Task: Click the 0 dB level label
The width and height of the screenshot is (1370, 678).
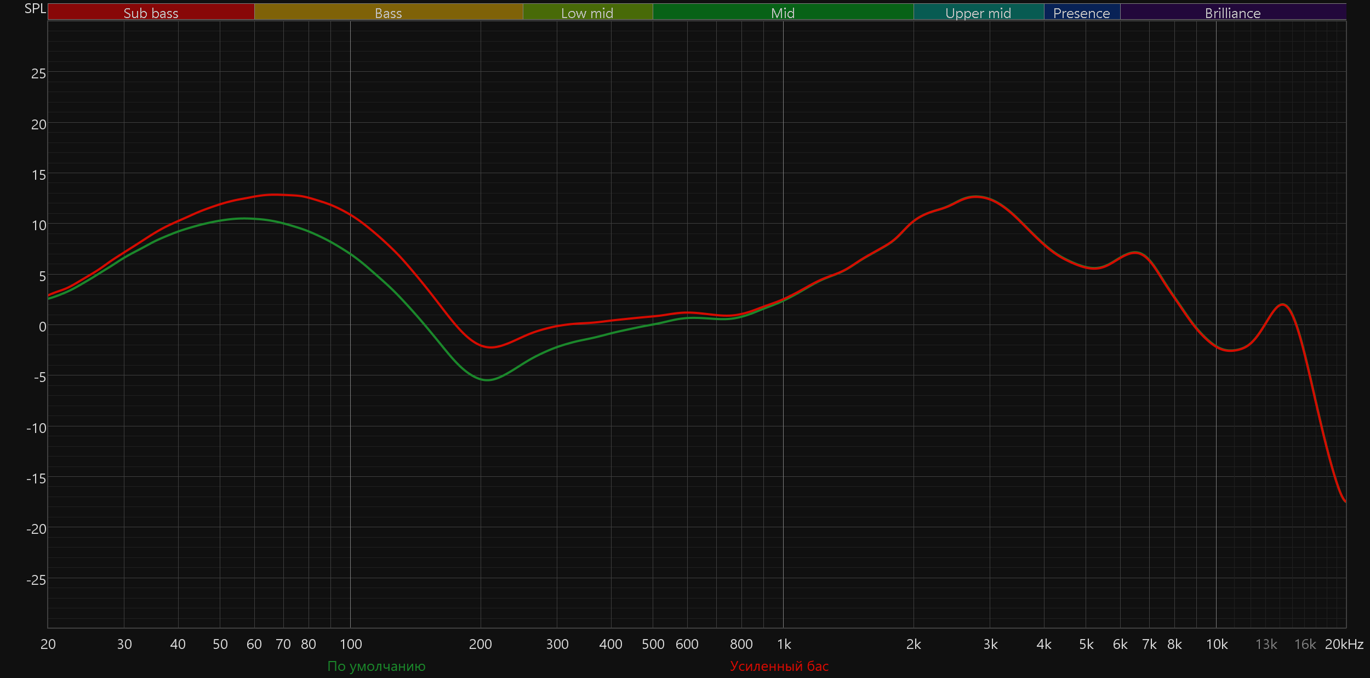Action: click(x=42, y=327)
